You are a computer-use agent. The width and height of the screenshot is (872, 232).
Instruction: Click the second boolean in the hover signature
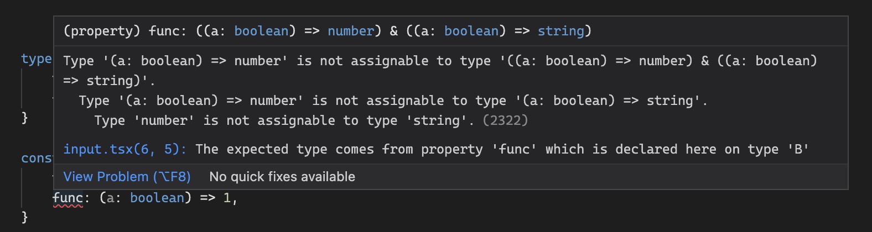471,31
